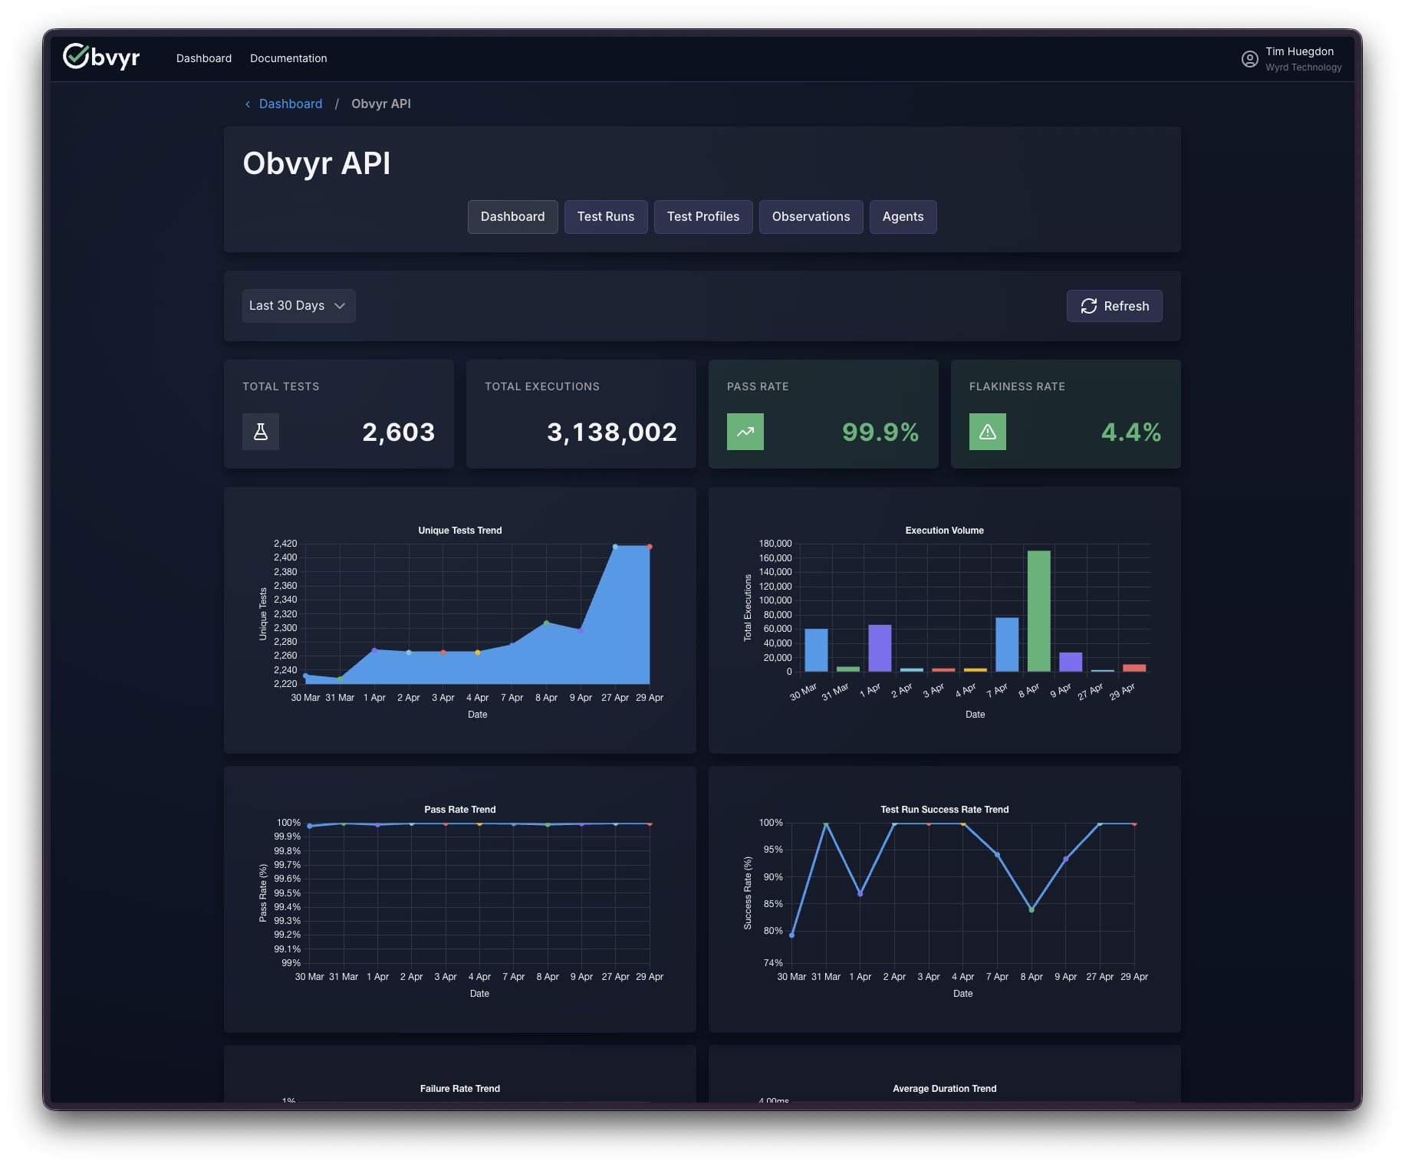The image size is (1405, 1167).
Task: Click the 1 Apr purple bar in Execution Volume
Action: coord(880,648)
